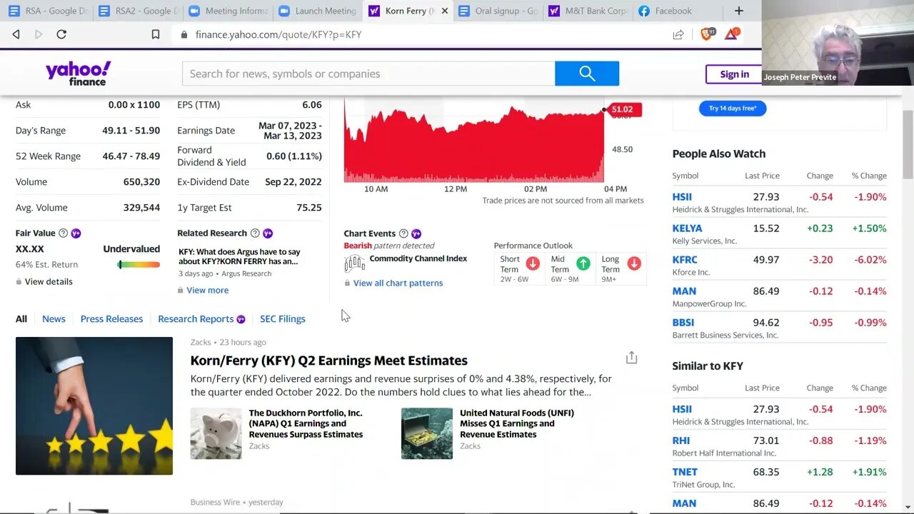Viewport: 914px width, 514px height.
Task: Click the Chart Events help question icon
Action: pyautogui.click(x=403, y=233)
